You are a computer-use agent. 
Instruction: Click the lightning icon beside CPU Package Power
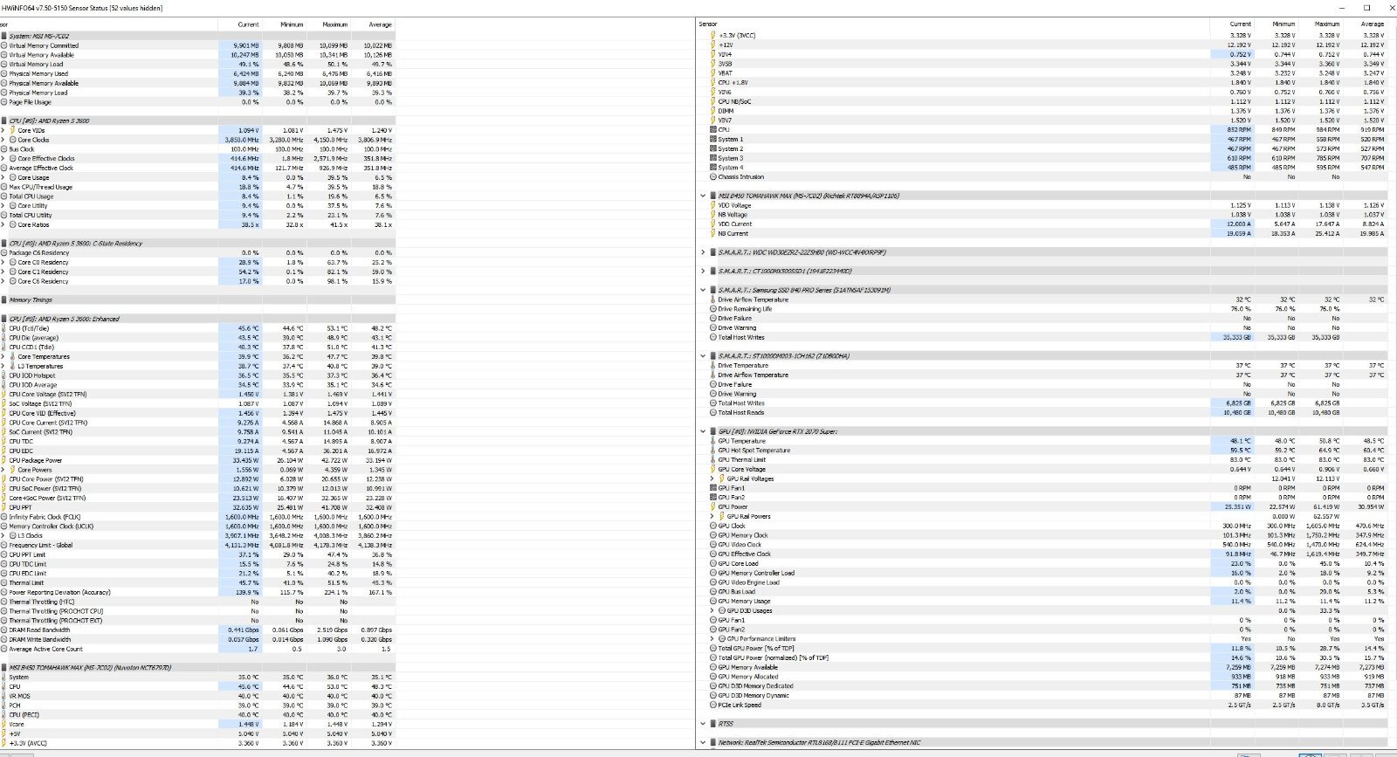[4, 460]
